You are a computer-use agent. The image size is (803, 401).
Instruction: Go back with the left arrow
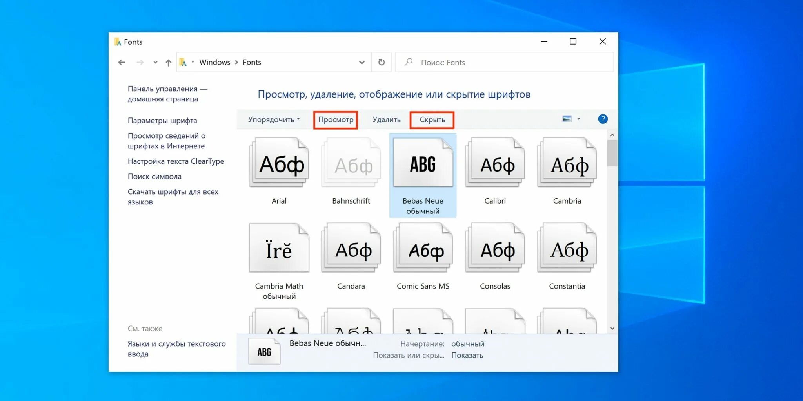click(122, 62)
